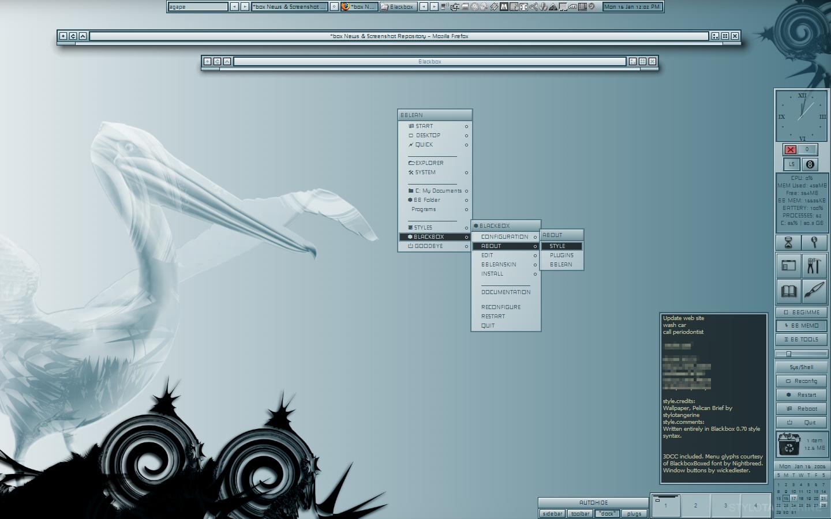The width and height of the screenshot is (831, 519).
Task: Open the book icon in the sidebar
Action: 789,291
